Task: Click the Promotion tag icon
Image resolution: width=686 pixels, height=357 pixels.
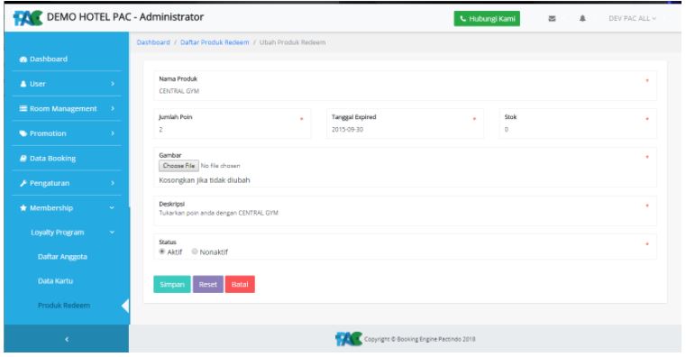Action: (x=23, y=133)
